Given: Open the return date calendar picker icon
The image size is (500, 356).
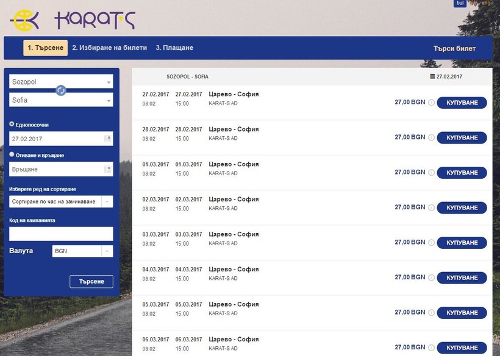Looking at the screenshot, I should point(108,169).
